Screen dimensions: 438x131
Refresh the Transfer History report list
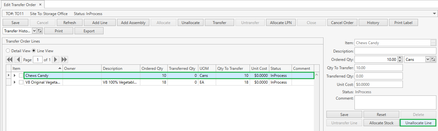tap(40, 31)
